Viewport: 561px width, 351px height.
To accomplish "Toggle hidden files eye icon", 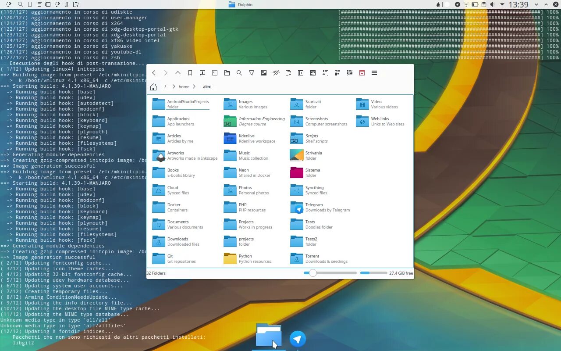I will click(276, 73).
